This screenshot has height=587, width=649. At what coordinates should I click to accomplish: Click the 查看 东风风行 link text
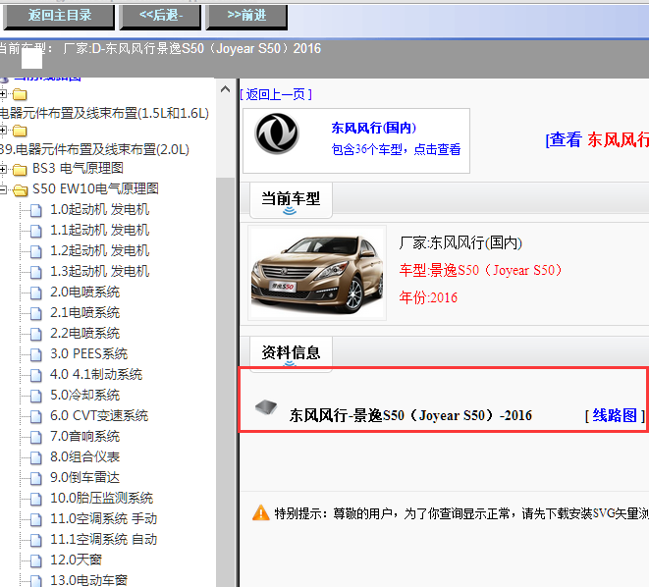[x=597, y=139]
